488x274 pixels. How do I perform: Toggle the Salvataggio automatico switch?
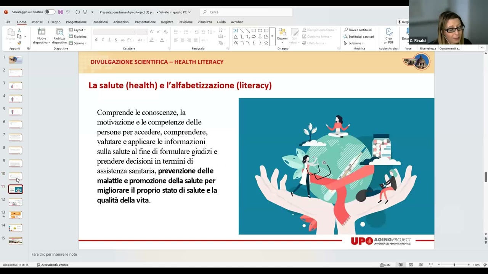[x=50, y=12]
